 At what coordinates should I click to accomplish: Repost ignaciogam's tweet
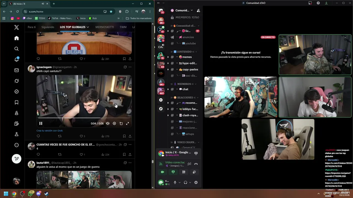60,136
